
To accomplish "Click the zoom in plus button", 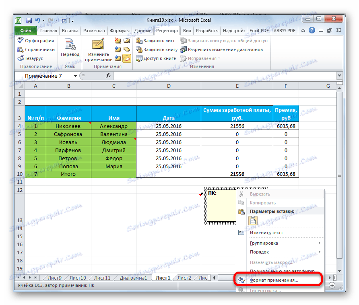I will click(332, 285).
